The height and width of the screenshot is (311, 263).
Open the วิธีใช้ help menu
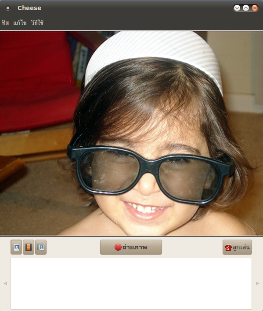coord(37,23)
